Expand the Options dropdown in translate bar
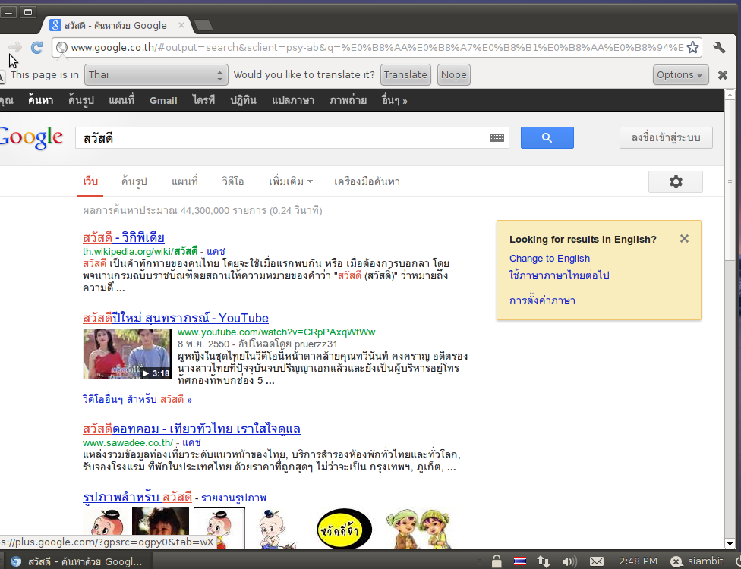Image resolution: width=741 pixels, height=569 pixels. click(x=680, y=75)
